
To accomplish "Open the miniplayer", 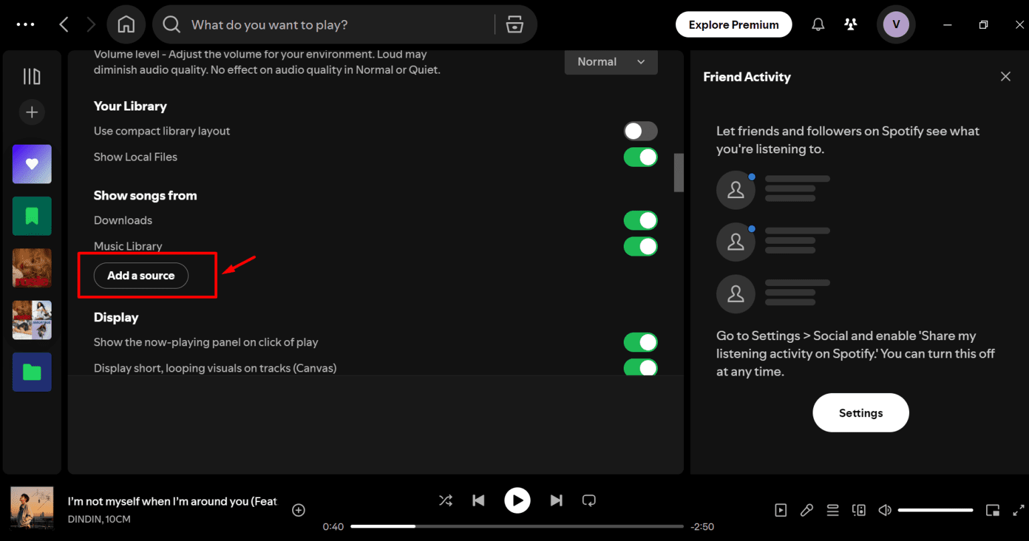I will pyautogui.click(x=992, y=510).
